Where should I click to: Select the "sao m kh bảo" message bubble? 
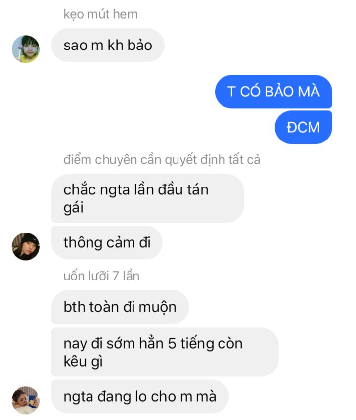coord(108,46)
